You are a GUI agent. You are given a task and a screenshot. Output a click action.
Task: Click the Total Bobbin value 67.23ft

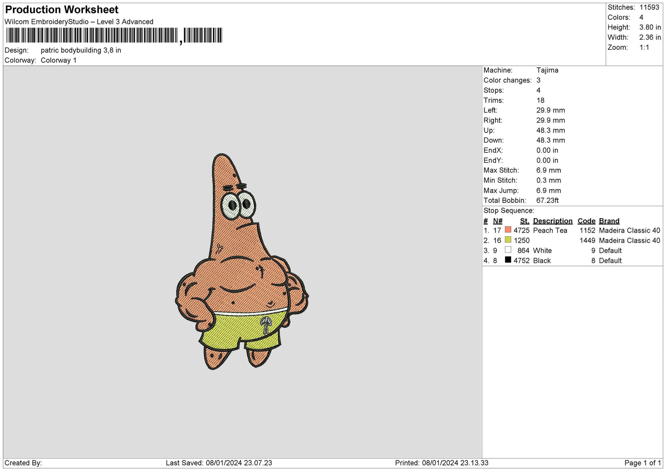(x=548, y=201)
